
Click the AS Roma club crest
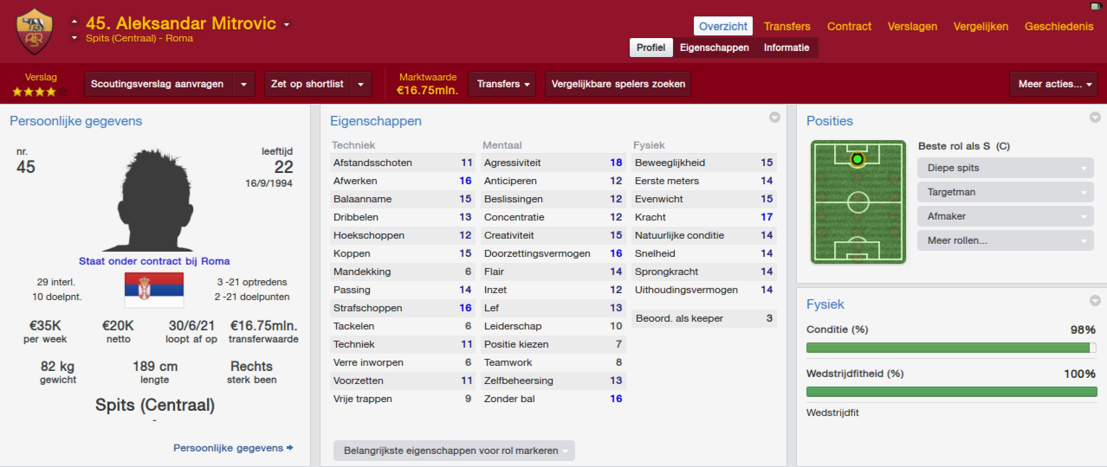[35, 32]
